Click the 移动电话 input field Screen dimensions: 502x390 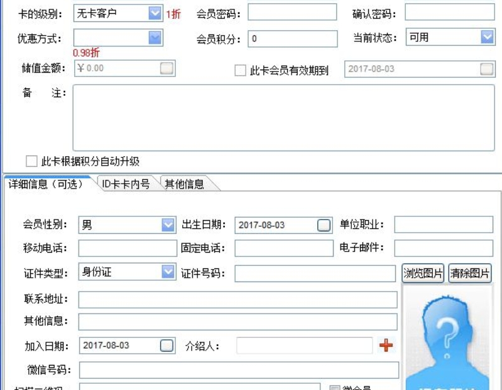[128, 248]
